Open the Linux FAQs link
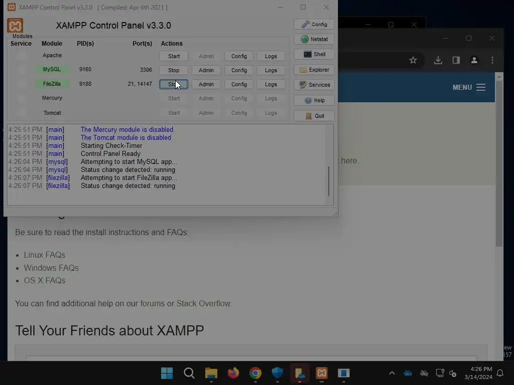This screenshot has height=385, width=514. (45, 255)
